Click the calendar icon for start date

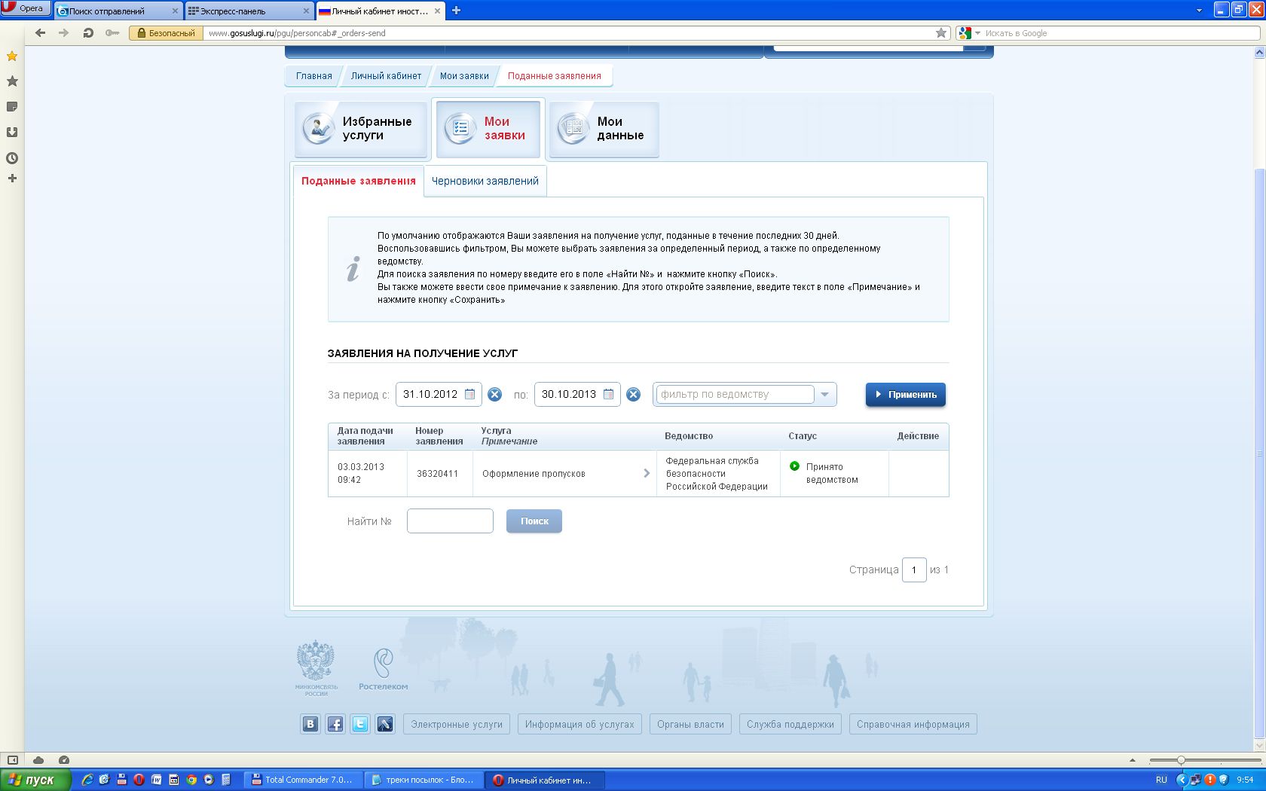point(469,394)
